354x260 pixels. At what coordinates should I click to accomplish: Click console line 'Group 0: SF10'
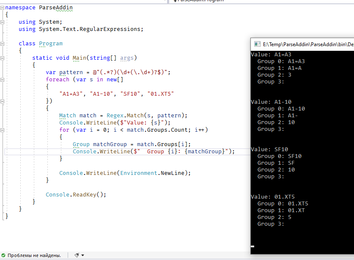point(280,156)
